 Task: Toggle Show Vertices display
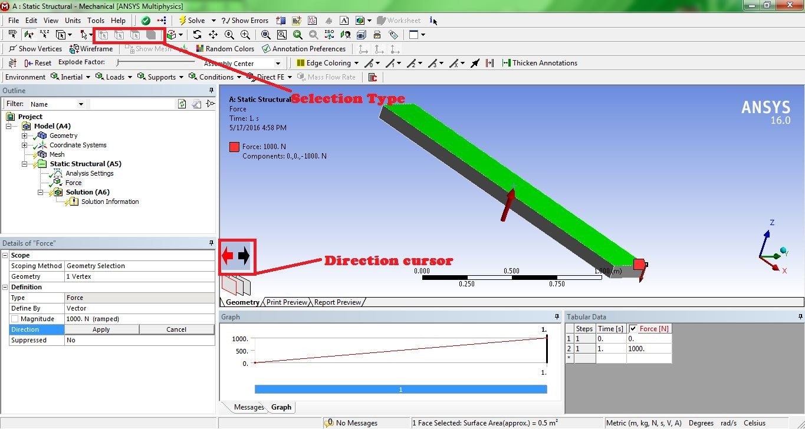click(x=35, y=48)
